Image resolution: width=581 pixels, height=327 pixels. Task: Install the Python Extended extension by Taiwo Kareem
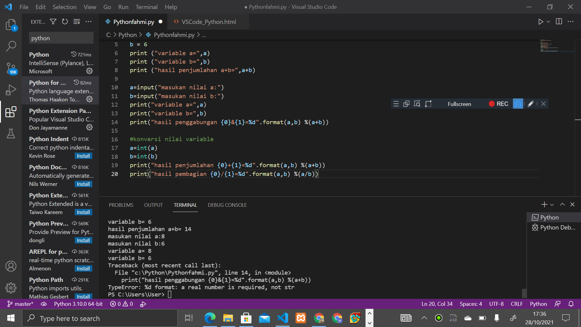point(83,212)
